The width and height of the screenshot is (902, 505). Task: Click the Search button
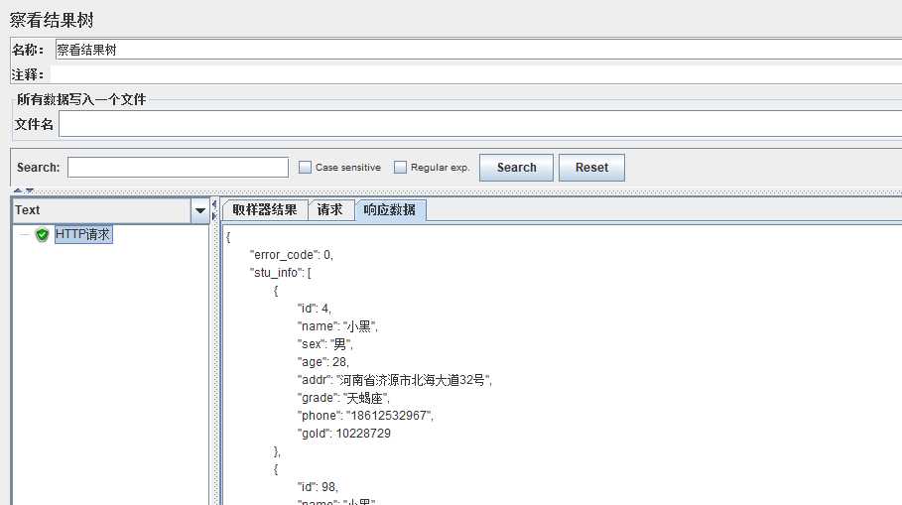pos(516,168)
